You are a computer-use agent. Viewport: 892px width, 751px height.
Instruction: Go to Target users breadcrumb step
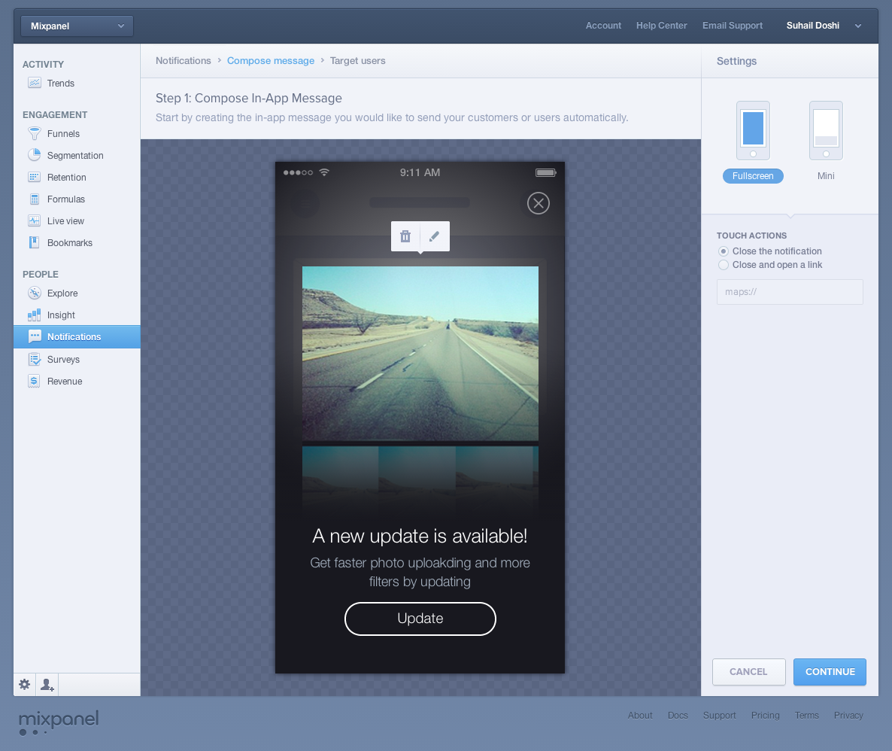tap(358, 60)
